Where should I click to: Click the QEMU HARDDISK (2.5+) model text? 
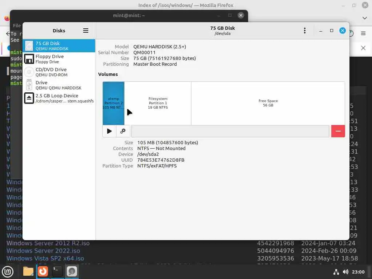tap(160, 47)
